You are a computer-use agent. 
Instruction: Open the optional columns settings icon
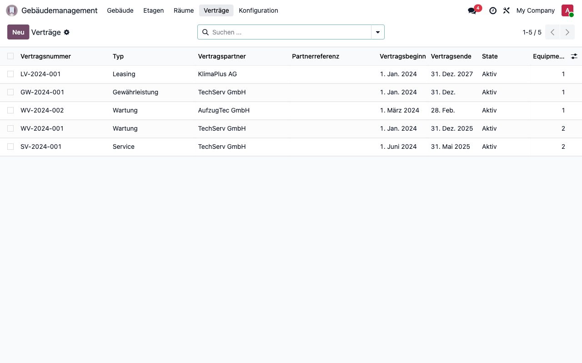coord(574,56)
